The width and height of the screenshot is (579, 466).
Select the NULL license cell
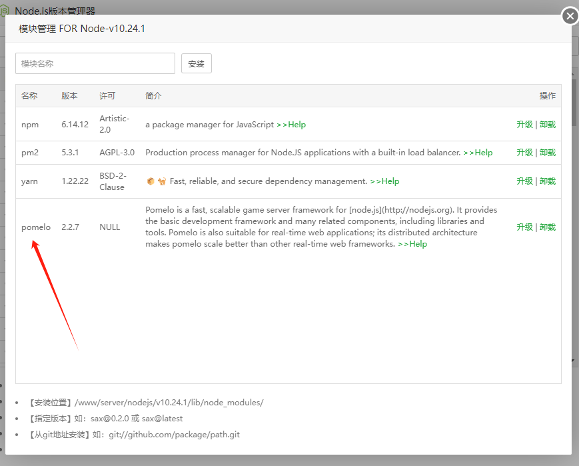(x=110, y=227)
